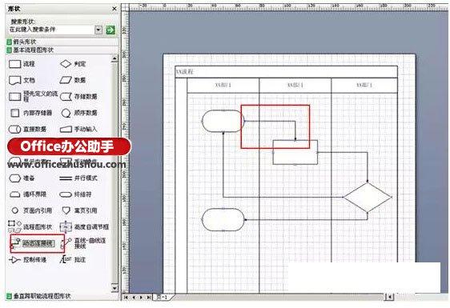Viewport: 450px width, 308px height.
Task: Select the 并行模式 shape
Action: coord(78,178)
